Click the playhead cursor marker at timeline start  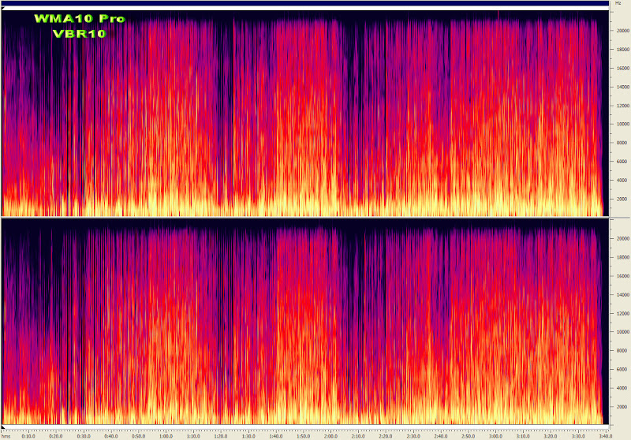point(3,427)
